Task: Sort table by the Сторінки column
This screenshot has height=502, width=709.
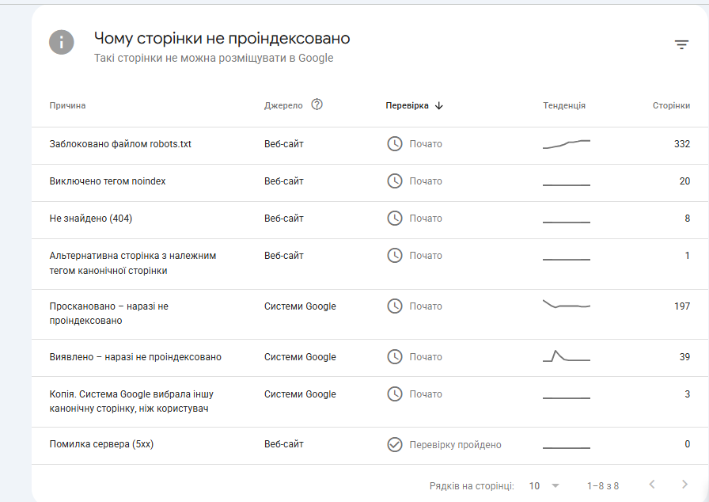Action: (671, 105)
